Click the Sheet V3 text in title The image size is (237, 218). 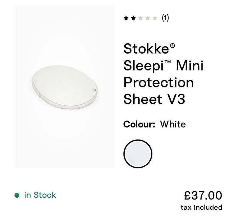[154, 99]
